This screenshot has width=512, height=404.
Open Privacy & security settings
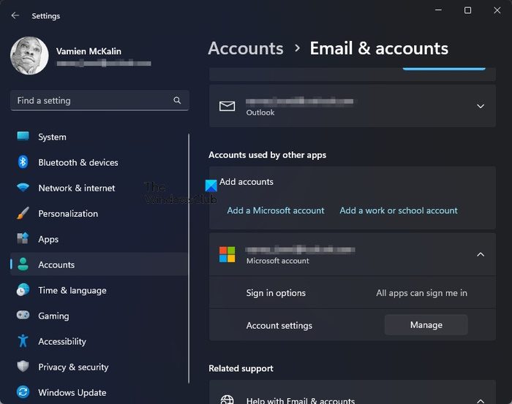pos(99,367)
